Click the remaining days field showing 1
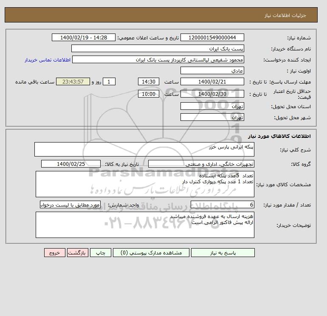The height and width of the screenshot is (316, 327). click(x=109, y=82)
